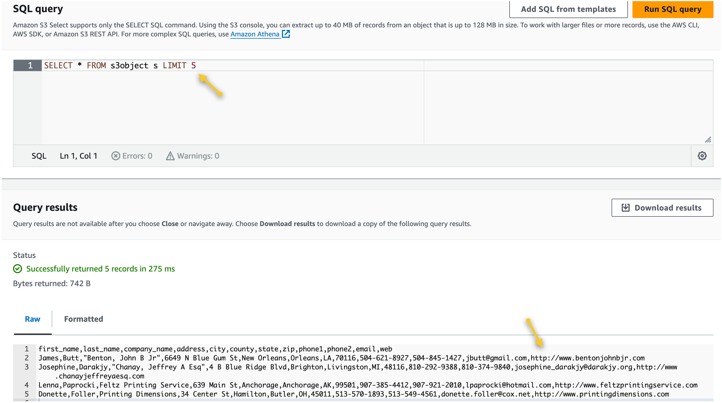
Task: Click the editor resize handle corner
Action: (708, 140)
